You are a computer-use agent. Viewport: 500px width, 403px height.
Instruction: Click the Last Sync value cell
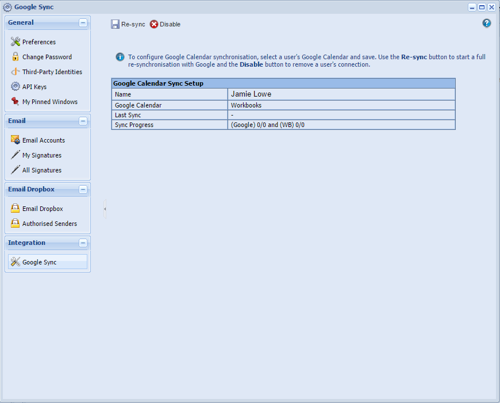pyautogui.click(x=341, y=115)
